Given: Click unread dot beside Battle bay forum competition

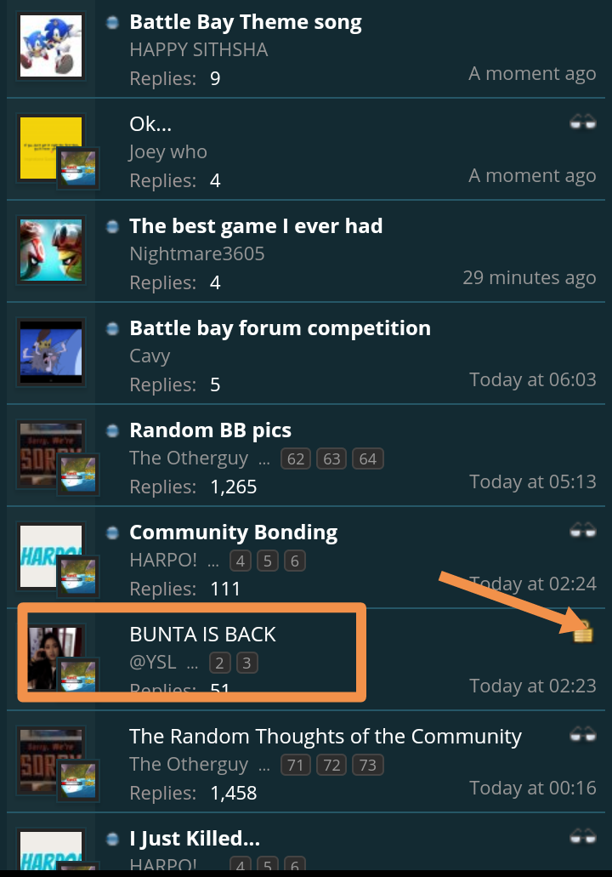Looking at the screenshot, I should point(112,328).
